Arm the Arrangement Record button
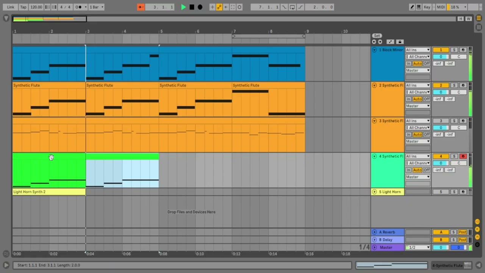Viewport: 485px width, 273px height. click(x=200, y=7)
